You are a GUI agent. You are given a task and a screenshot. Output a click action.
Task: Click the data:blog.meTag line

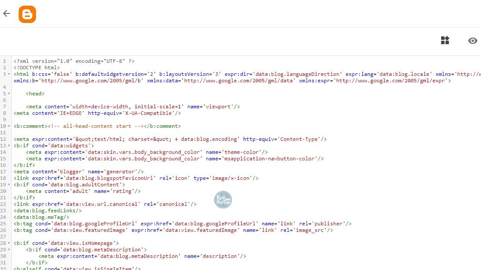click(x=41, y=217)
